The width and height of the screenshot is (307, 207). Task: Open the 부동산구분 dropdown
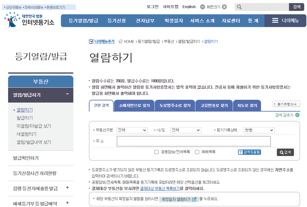tap(132, 130)
